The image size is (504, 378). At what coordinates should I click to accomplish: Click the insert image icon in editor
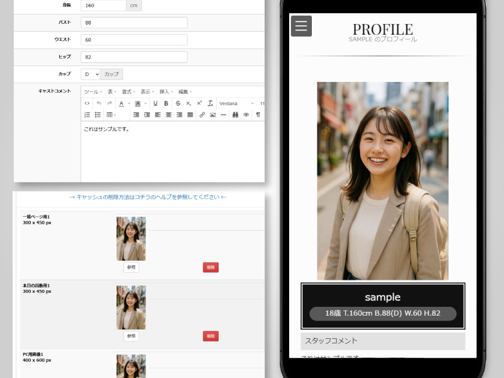tap(212, 115)
